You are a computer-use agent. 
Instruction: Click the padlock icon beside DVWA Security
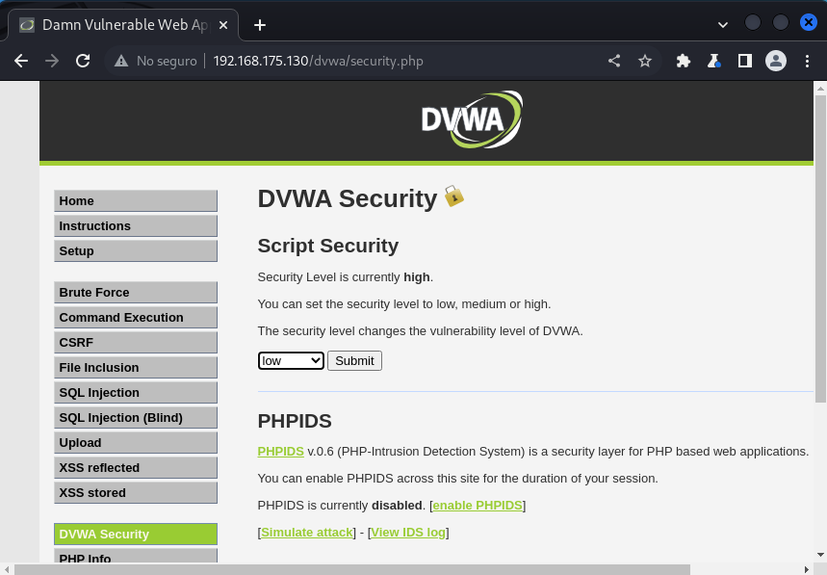[453, 196]
